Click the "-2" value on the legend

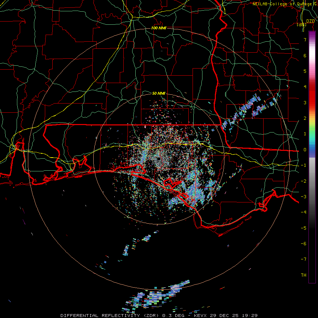click(304, 181)
